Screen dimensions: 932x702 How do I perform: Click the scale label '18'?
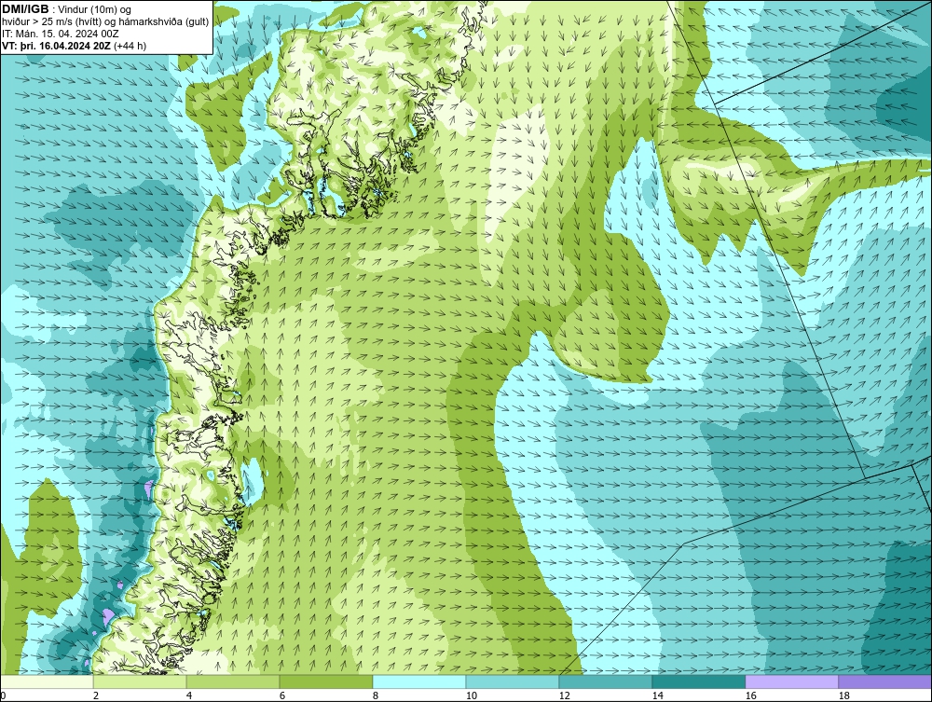pos(843,695)
